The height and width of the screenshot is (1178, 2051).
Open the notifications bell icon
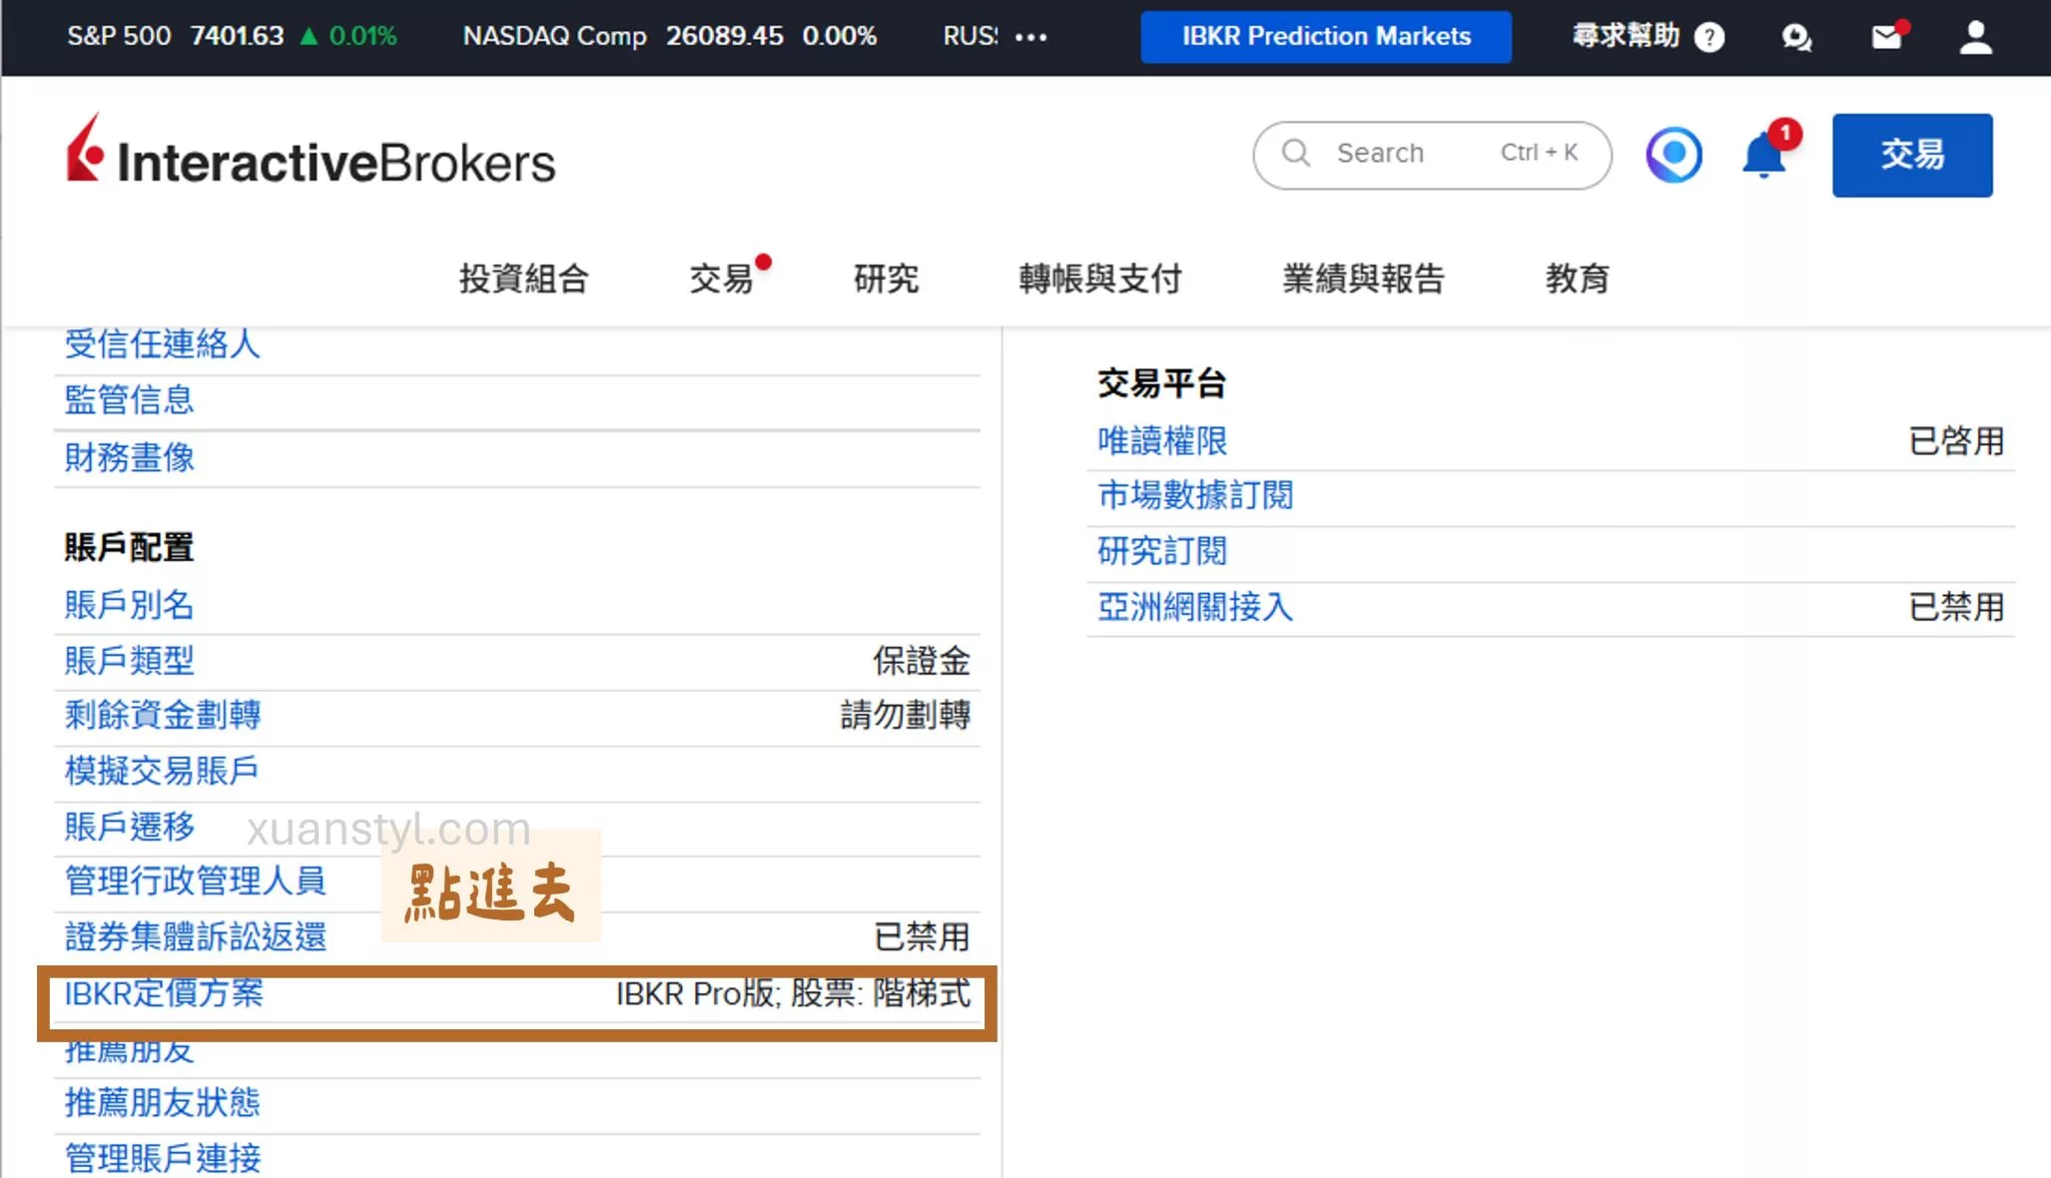pos(1764,155)
